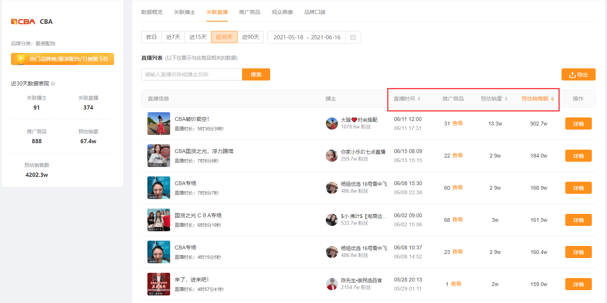Click the 预估销量 67.4w statistic
The image size is (607, 303).
coord(88,136)
